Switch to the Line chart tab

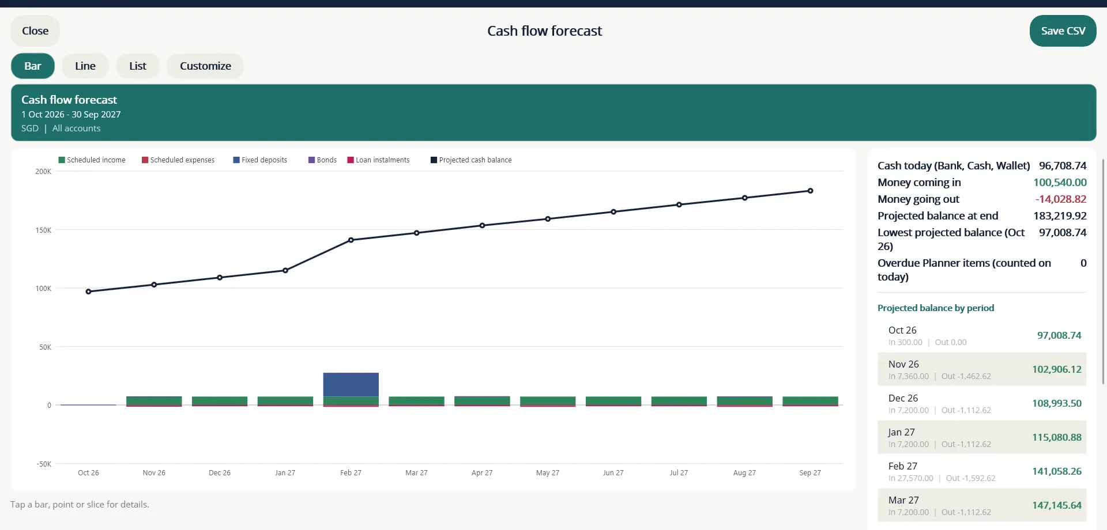coord(85,66)
